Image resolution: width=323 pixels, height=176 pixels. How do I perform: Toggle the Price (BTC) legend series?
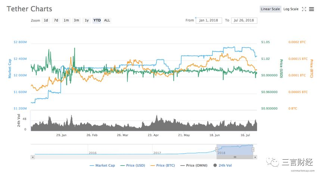click(x=163, y=165)
